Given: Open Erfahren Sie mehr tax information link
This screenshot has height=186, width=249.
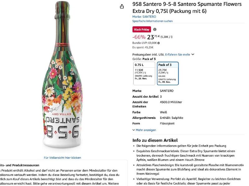Looking at the screenshot, I should tap(177, 54).
